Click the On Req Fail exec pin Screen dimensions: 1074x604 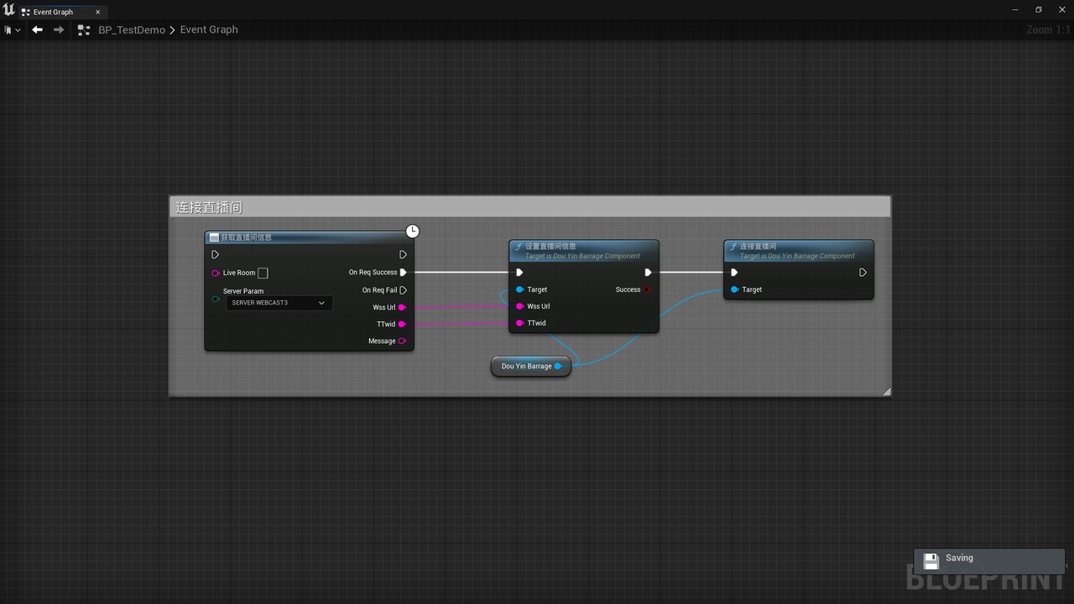[404, 290]
